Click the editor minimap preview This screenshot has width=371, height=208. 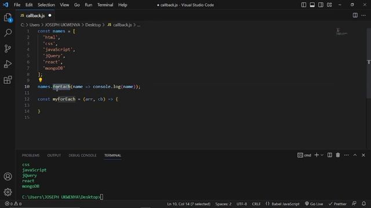click(x=341, y=32)
